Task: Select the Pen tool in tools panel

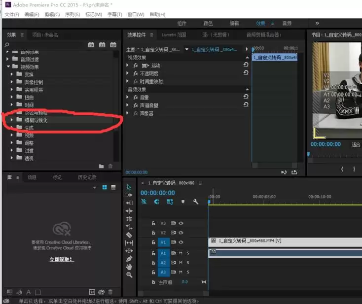Action: (129, 259)
